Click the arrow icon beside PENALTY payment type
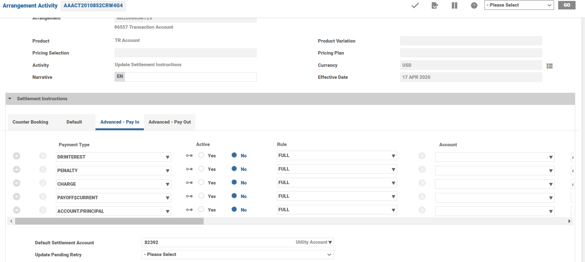585x262 pixels. [43, 170]
